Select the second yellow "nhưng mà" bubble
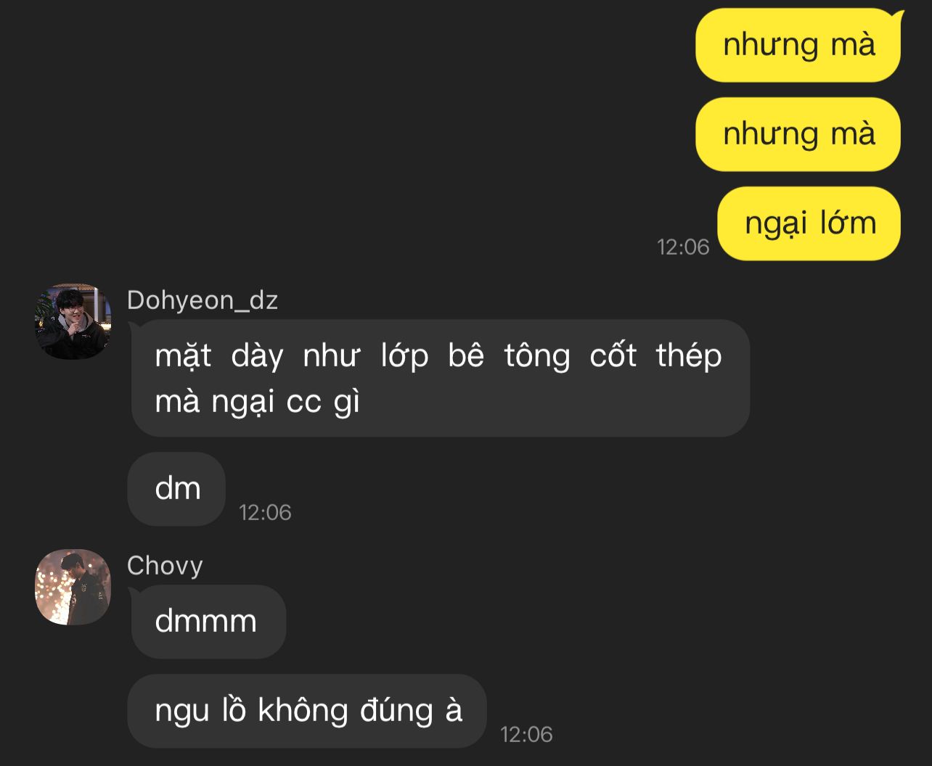The height and width of the screenshot is (766, 932). coord(798,134)
